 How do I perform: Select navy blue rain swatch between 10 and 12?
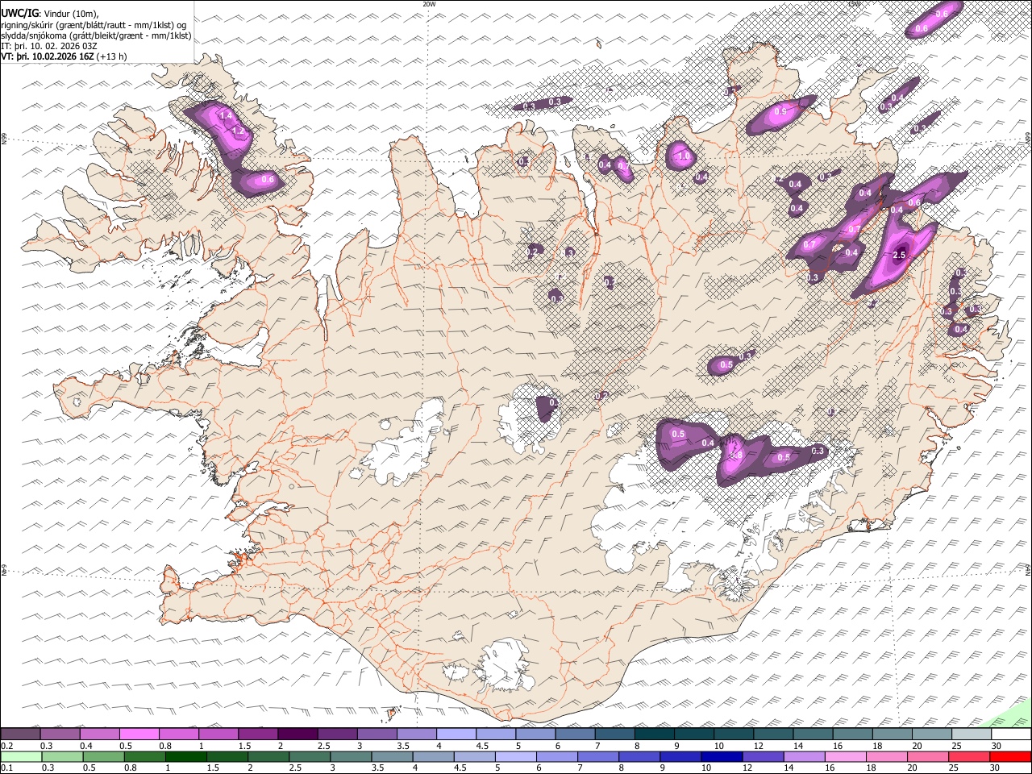[x=722, y=756]
